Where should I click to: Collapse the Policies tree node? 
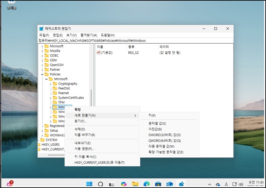click(42, 74)
